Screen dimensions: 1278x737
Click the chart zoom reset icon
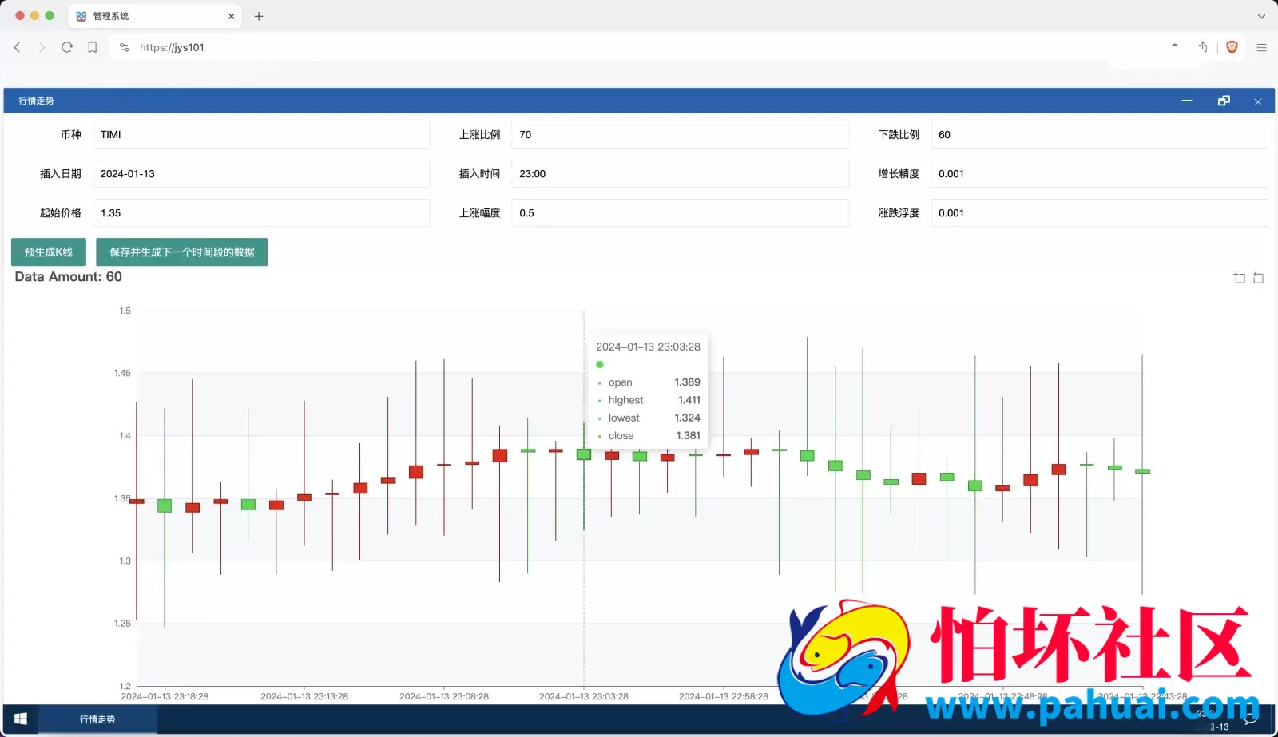[1259, 278]
